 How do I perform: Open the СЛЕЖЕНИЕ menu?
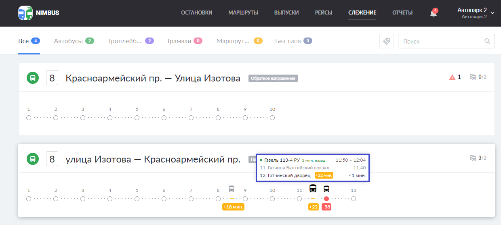point(362,13)
